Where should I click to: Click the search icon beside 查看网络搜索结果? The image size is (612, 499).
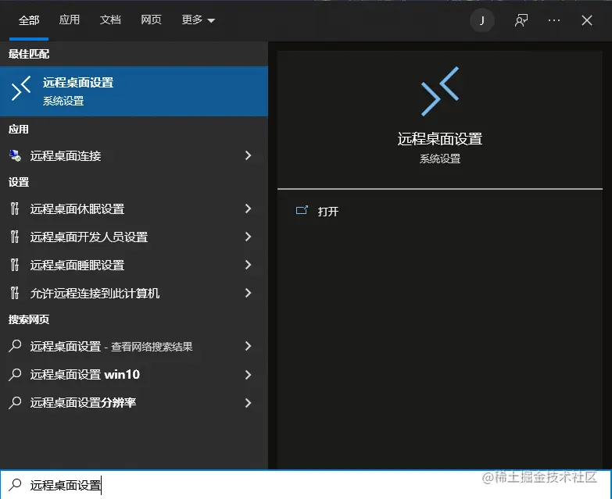coord(15,346)
